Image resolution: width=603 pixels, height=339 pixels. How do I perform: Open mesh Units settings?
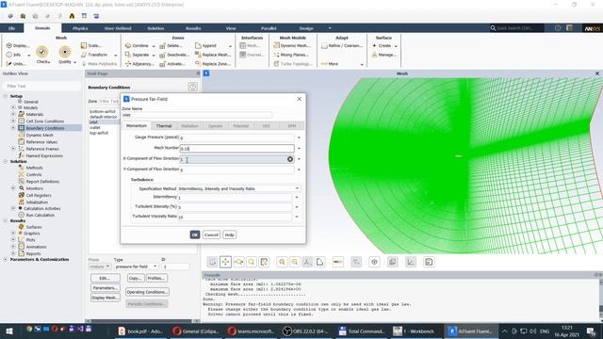click(16, 64)
